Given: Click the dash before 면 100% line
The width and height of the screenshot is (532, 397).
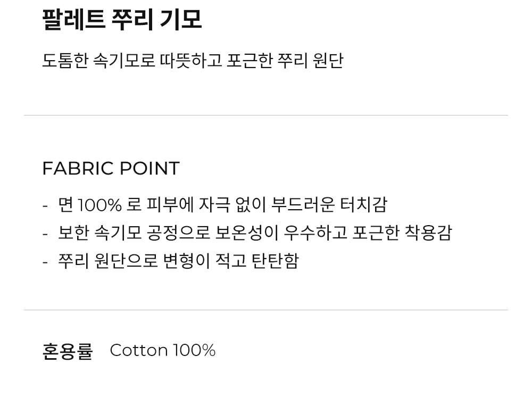Looking at the screenshot, I should pos(45,205).
